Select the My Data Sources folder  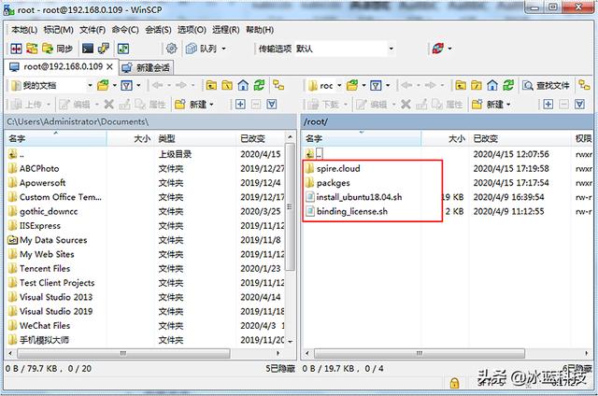(x=53, y=240)
